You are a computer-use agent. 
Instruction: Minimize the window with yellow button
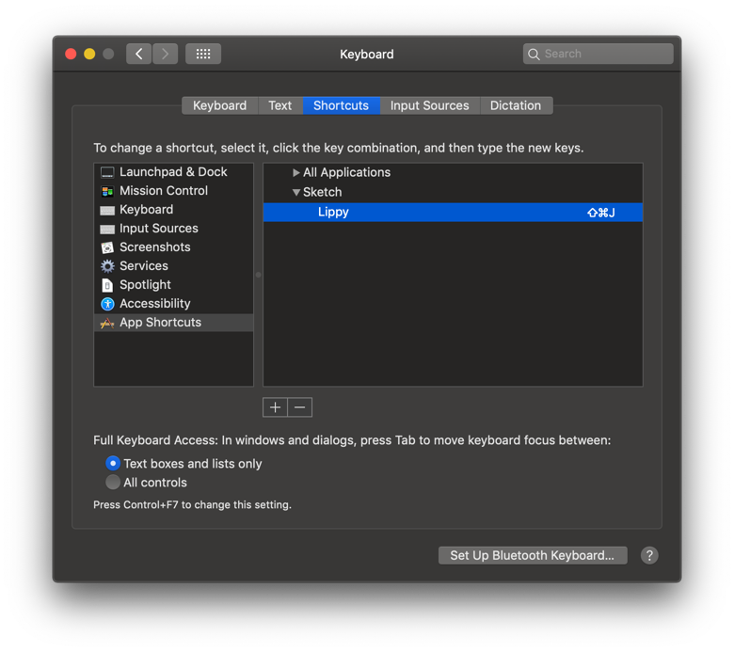[x=89, y=54]
